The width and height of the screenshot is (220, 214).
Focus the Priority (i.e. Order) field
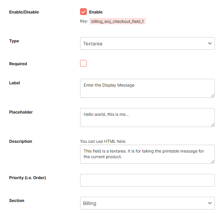pos(147,180)
